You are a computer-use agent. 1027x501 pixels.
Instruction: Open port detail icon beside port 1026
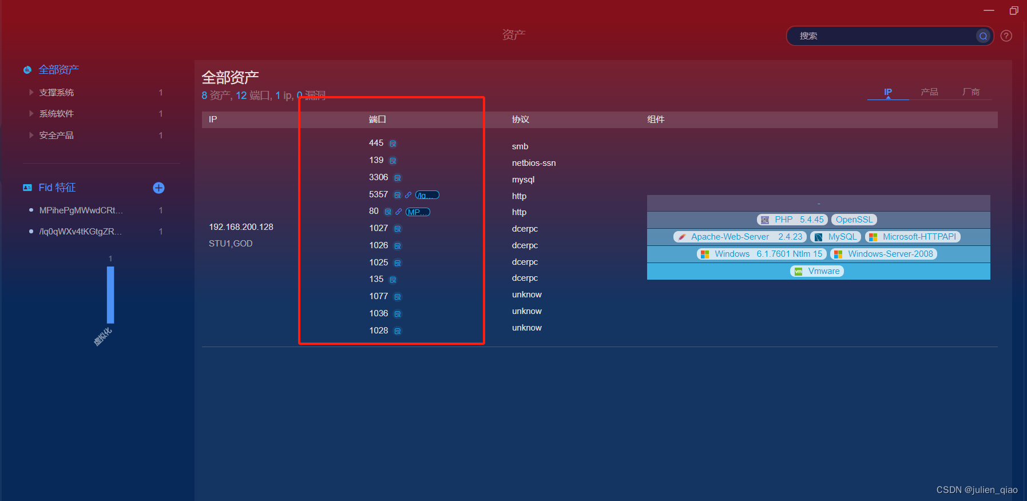398,246
